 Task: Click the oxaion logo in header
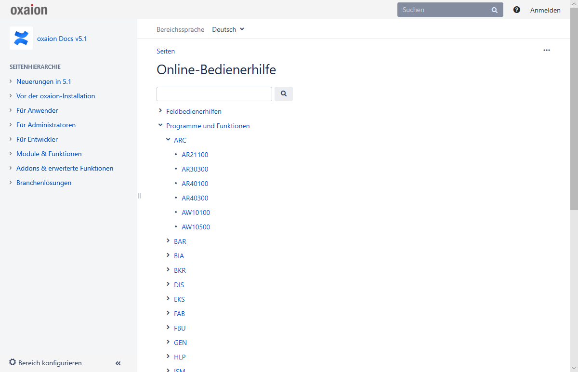click(x=29, y=10)
